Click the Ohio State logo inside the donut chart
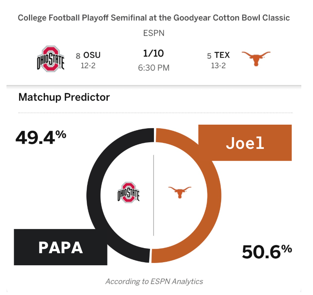 click(128, 193)
